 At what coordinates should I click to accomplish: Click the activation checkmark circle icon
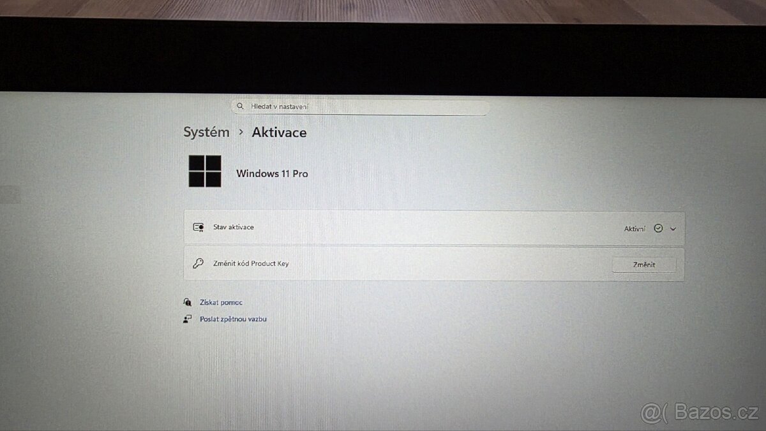(x=658, y=228)
